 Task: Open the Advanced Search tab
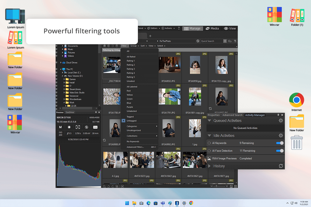point(232,115)
